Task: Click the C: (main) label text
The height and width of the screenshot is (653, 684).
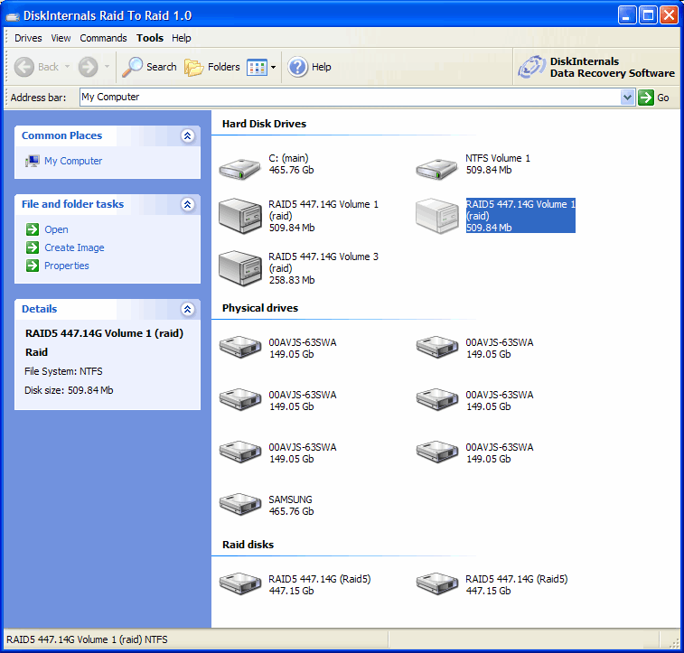Action: pyautogui.click(x=288, y=158)
